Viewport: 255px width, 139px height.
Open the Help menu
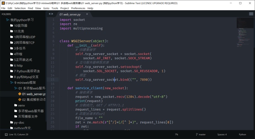click(x=90, y=8)
